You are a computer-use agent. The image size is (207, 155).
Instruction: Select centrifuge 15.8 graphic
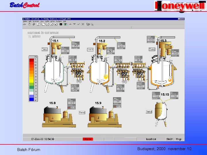click(59, 117)
